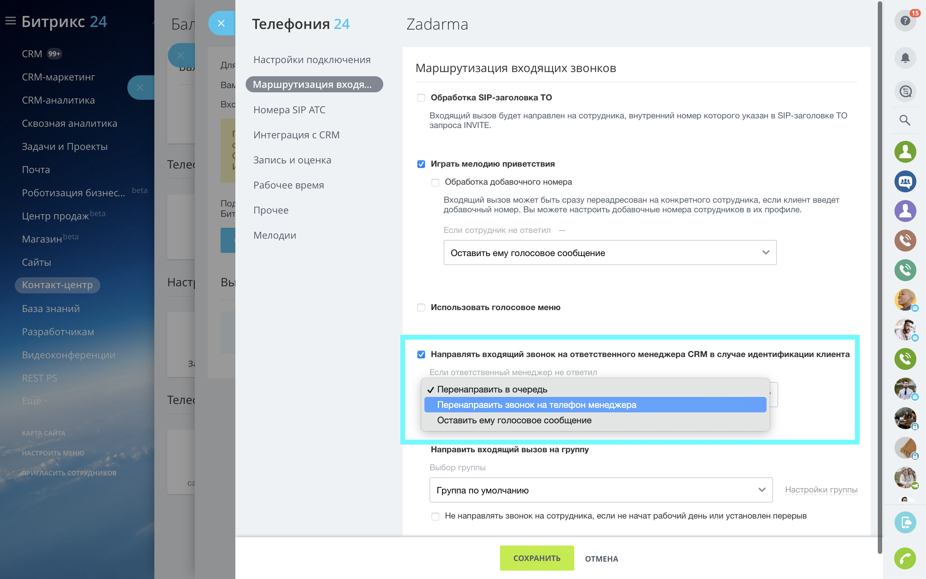
Task: Open Задачи и Проекты in left menu
Action: [65, 147]
